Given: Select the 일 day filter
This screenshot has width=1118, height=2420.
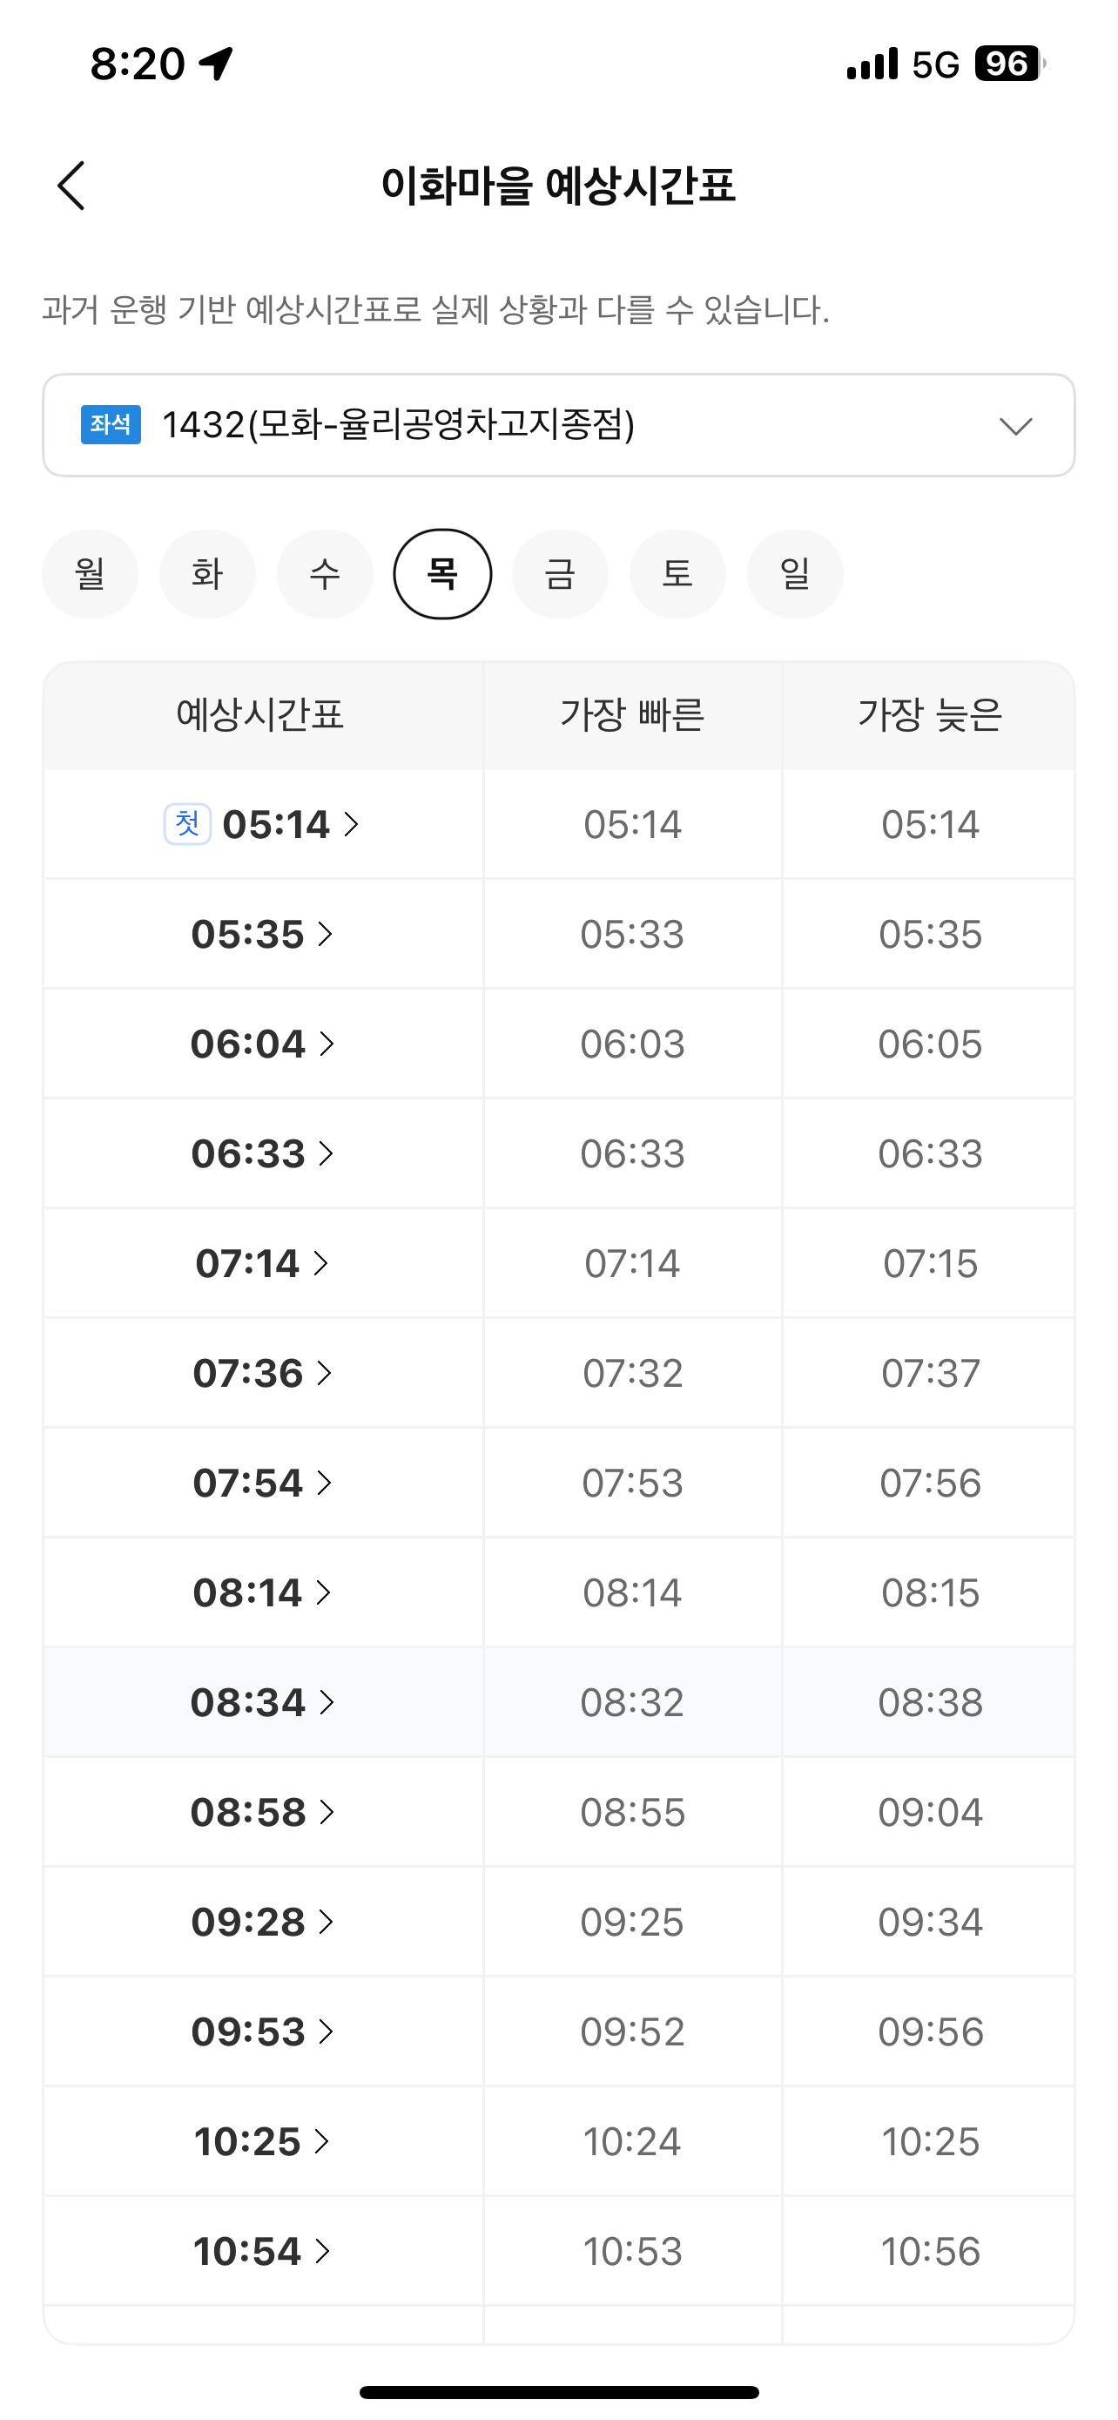Looking at the screenshot, I should 795,574.
